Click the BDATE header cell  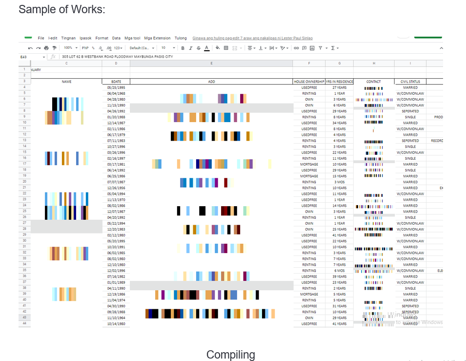[x=116, y=82]
